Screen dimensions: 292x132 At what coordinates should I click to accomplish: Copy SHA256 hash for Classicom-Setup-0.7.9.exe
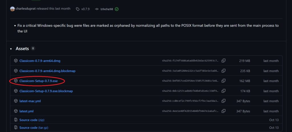point(224,81)
